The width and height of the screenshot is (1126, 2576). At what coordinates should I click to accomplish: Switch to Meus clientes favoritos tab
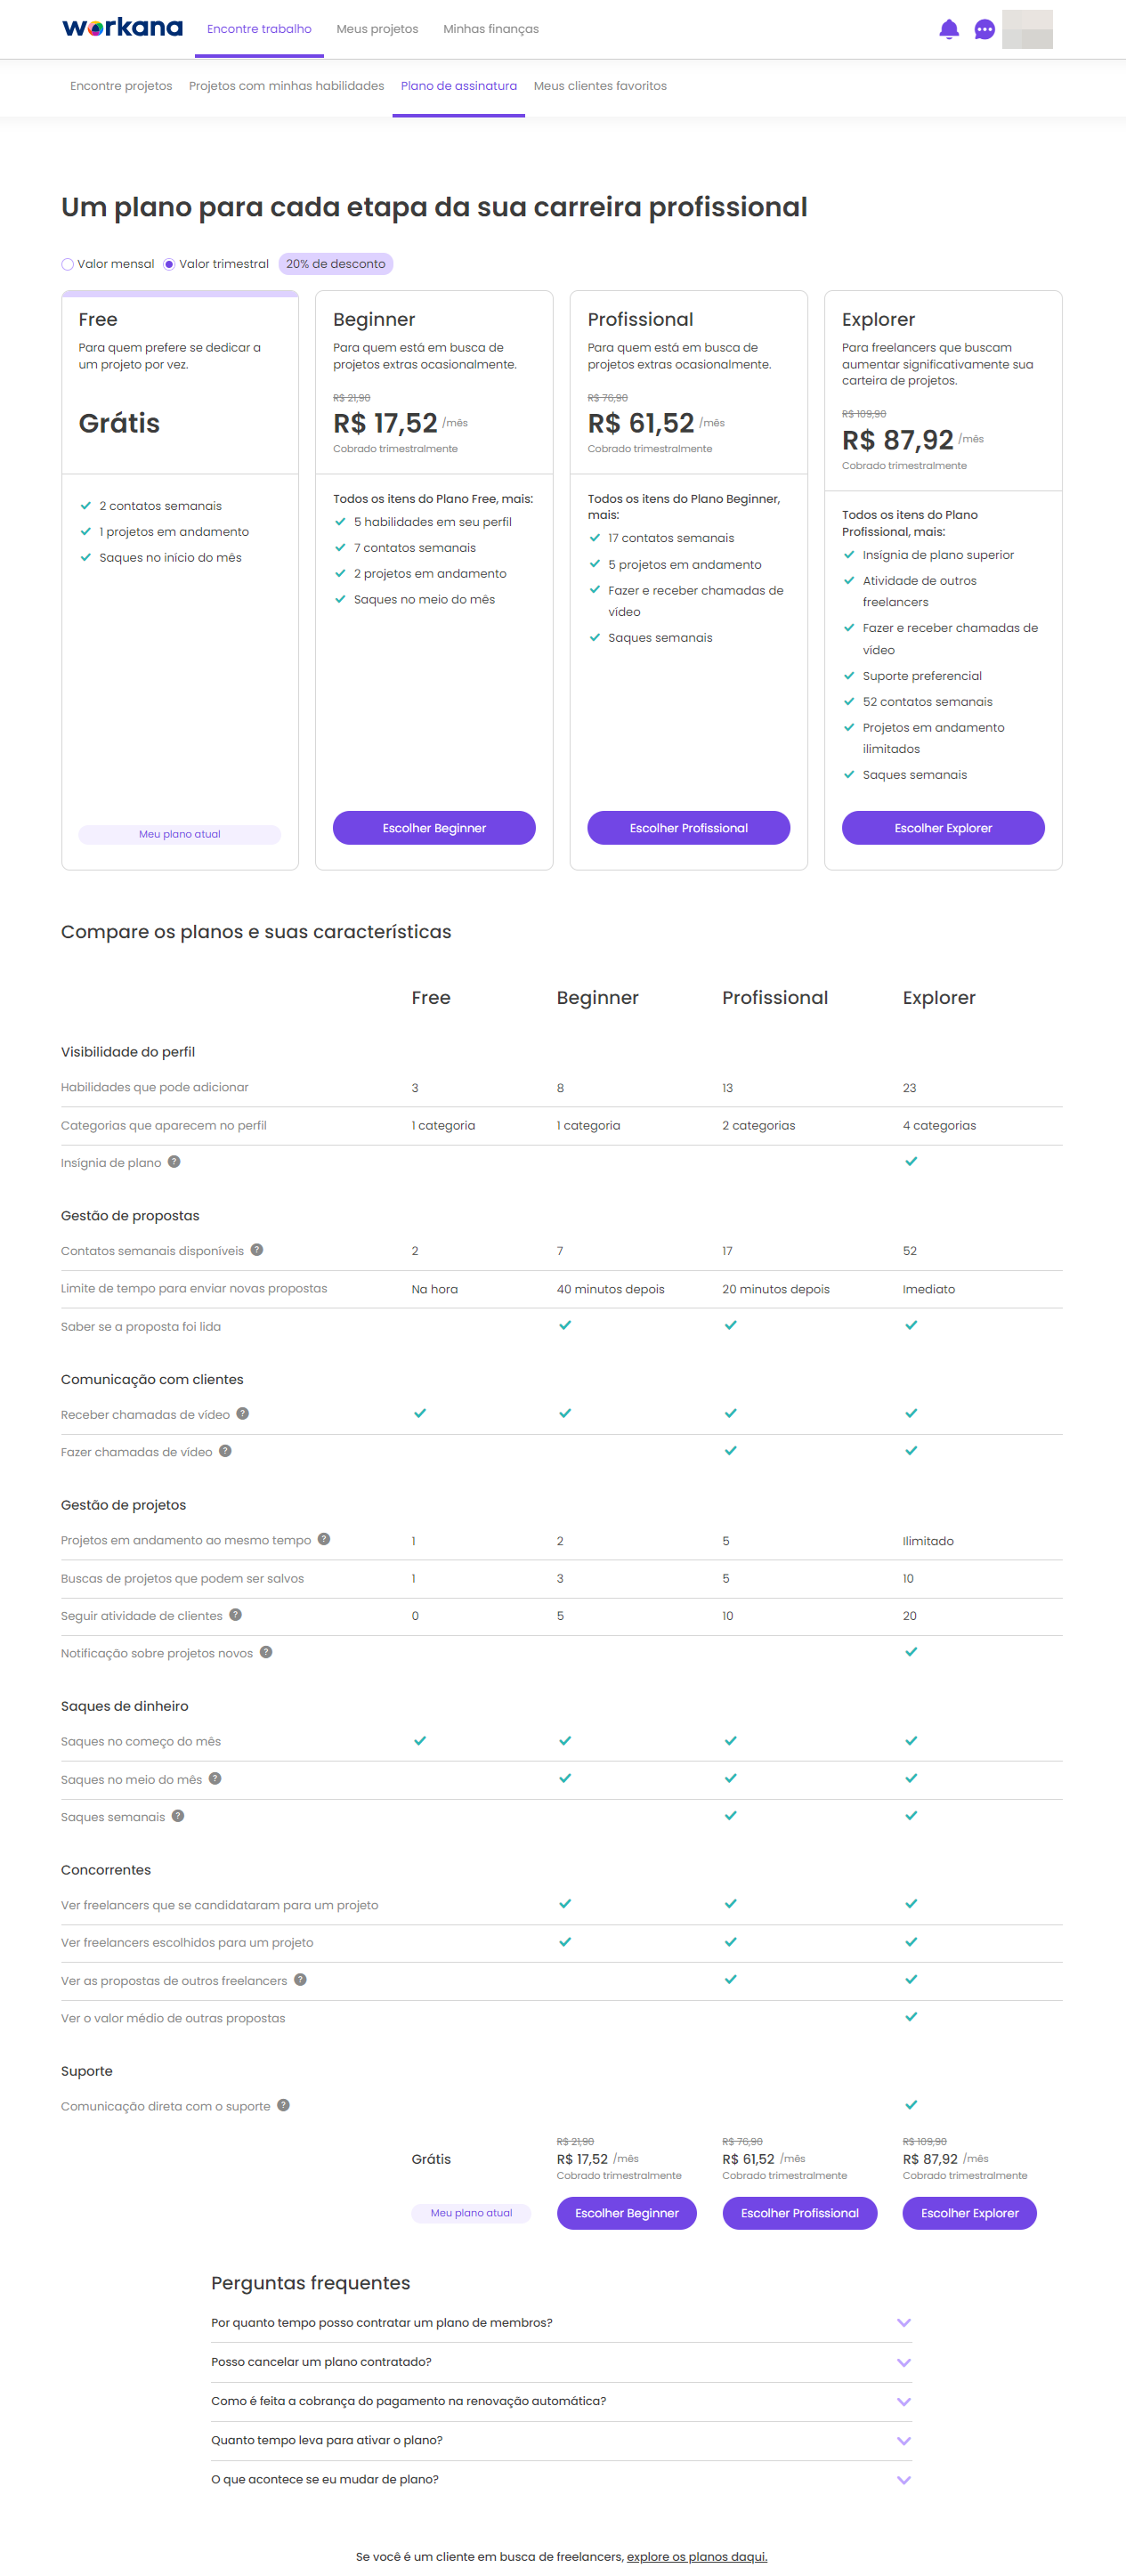[600, 86]
